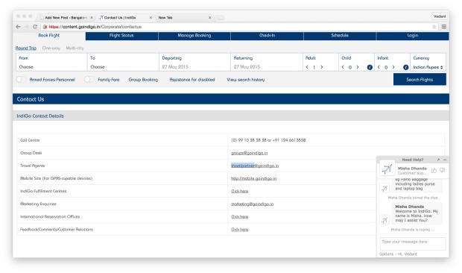Open Assistance for disabled link

192,80
